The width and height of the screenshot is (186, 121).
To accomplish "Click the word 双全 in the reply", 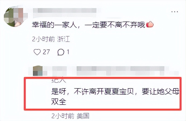I will (x=58, y=102).
